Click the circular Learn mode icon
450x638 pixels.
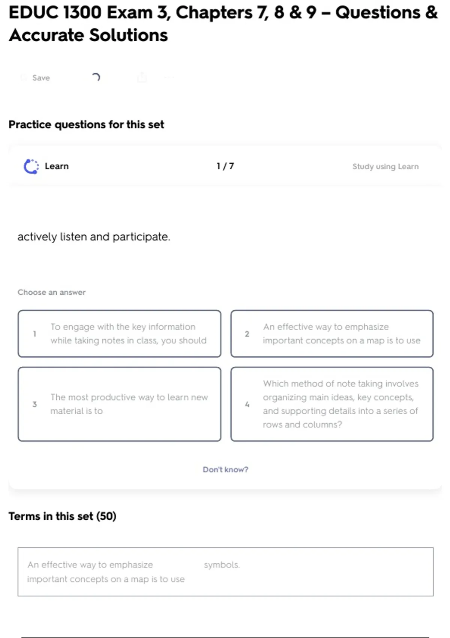tap(31, 166)
